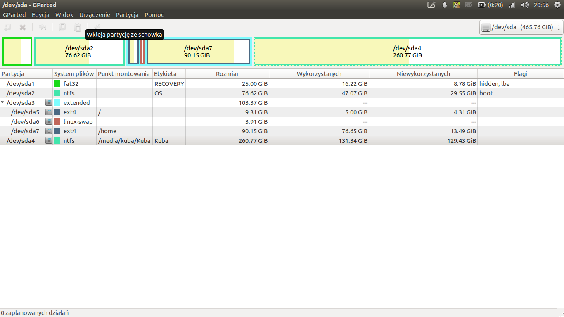Click the Resize/Move partition arrow icon

tap(42, 27)
